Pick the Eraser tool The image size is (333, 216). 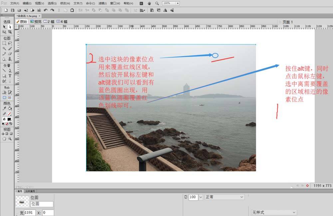(x=10, y=54)
